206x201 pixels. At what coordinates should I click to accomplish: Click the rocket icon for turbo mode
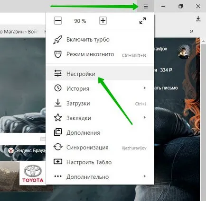coord(58,40)
